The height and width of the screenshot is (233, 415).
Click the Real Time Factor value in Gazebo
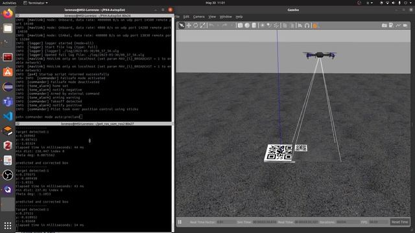tap(226, 222)
